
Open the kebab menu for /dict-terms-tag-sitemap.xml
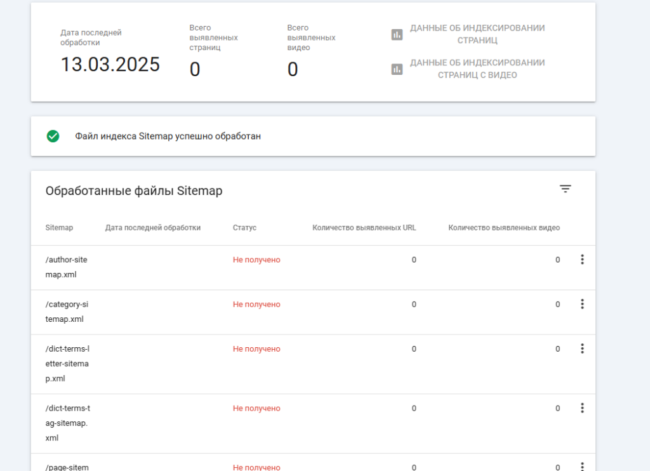pyautogui.click(x=581, y=408)
